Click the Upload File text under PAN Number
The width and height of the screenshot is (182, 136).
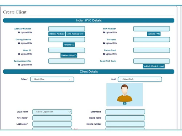click(x=111, y=32)
